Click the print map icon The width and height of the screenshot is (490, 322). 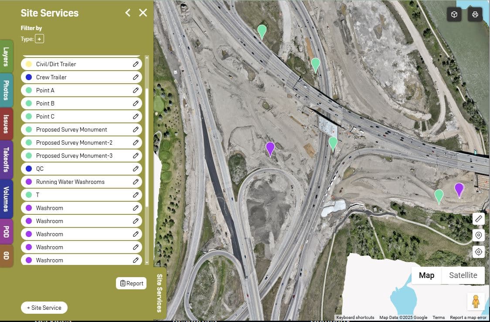475,14
